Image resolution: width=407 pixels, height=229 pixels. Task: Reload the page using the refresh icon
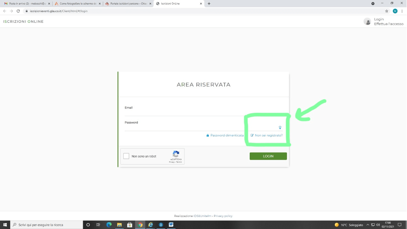(x=18, y=11)
